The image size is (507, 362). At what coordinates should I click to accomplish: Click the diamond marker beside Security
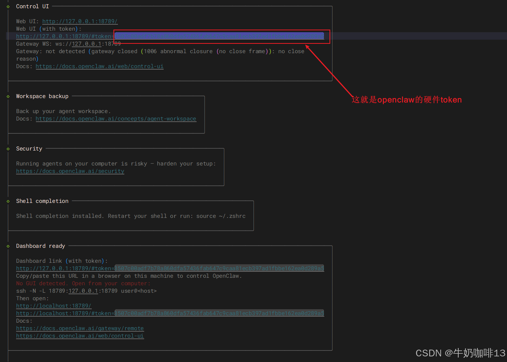(8, 149)
